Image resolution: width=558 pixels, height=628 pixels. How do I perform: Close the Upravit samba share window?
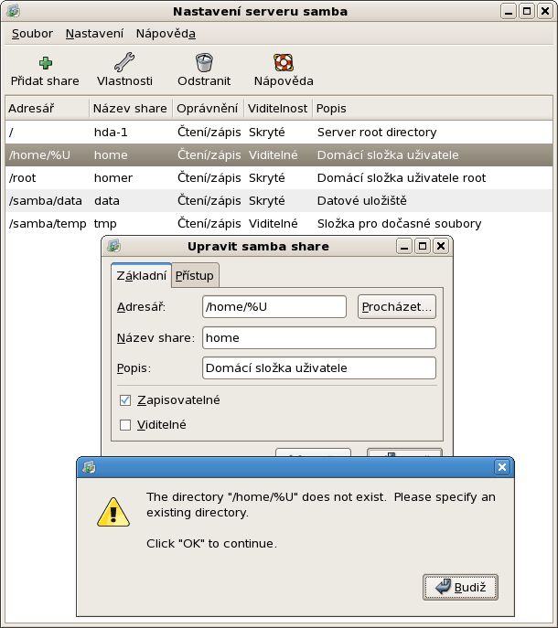pos(441,246)
